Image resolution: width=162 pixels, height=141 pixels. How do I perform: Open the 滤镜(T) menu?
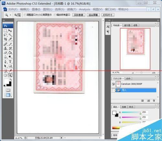(x=72, y=9)
